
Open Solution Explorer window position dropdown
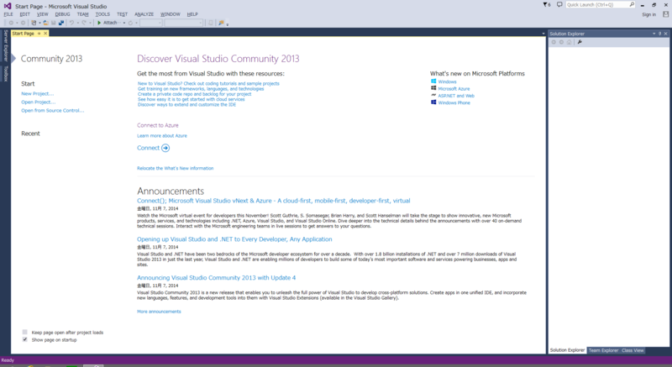[654, 34]
